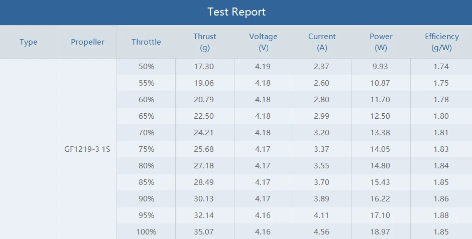472x239 pixels.
Task: Click thrust value 24.21
Action: coord(204,133)
